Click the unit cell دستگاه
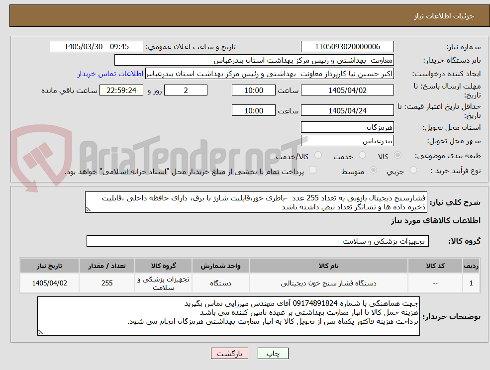The width and height of the screenshot is (490, 370). [220, 283]
